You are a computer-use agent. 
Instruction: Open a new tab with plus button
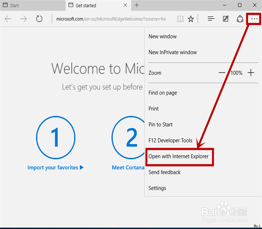(x=137, y=5)
